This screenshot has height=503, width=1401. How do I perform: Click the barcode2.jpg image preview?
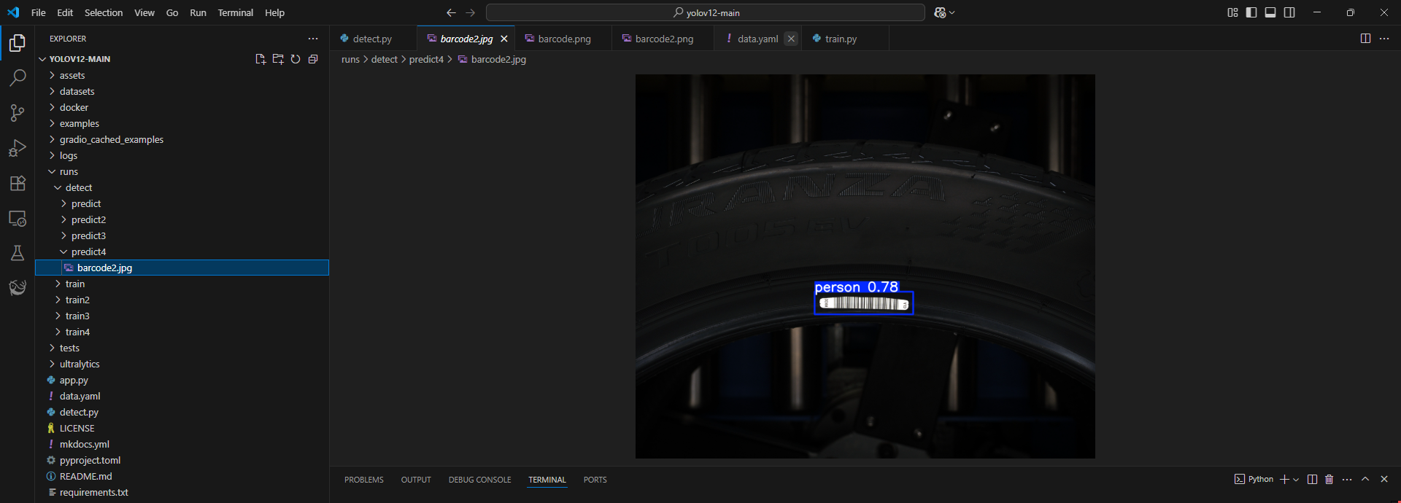click(865, 266)
